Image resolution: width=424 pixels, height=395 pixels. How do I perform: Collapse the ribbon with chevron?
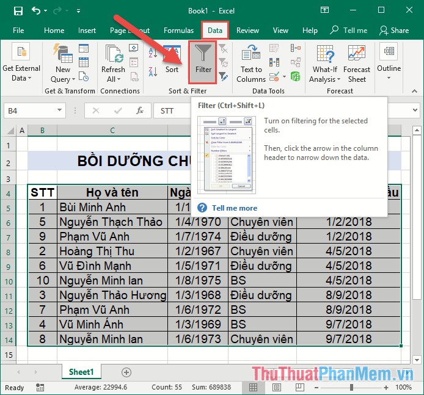coord(415,91)
